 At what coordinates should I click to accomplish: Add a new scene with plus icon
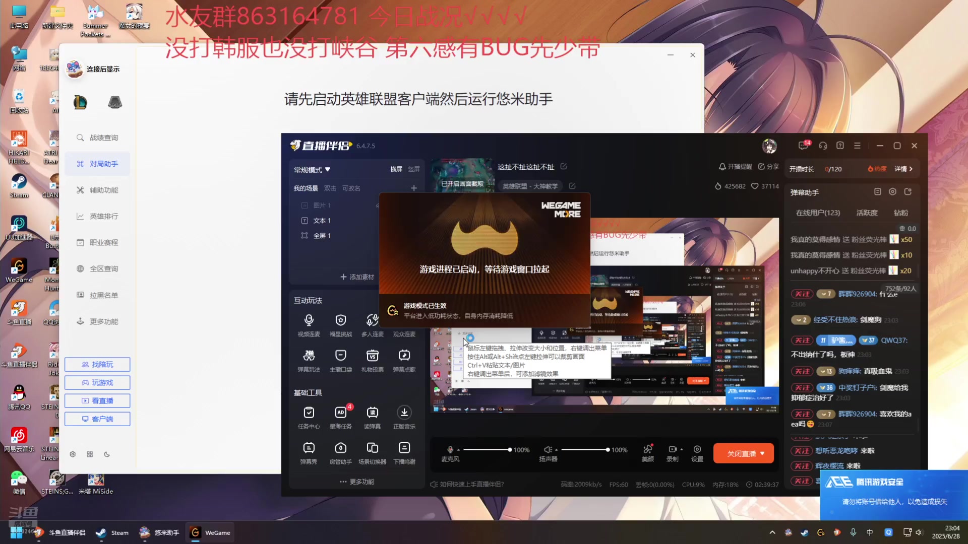point(414,188)
